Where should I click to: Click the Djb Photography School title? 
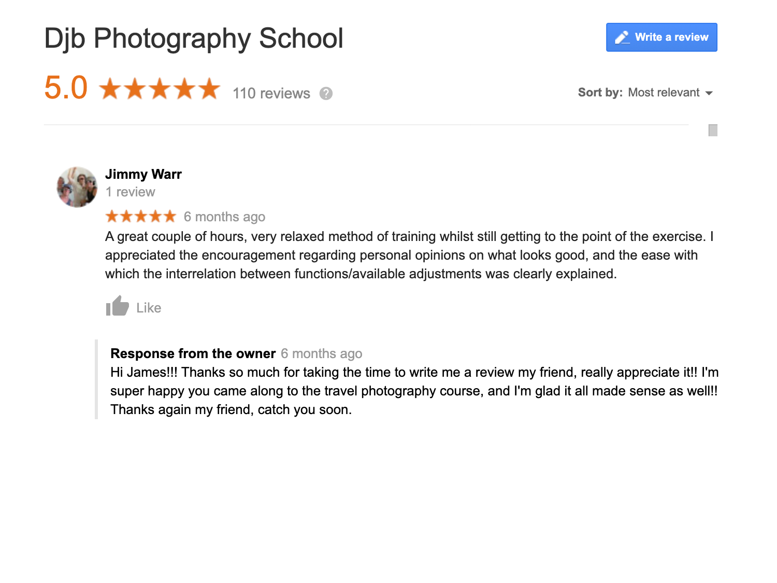pos(194,39)
